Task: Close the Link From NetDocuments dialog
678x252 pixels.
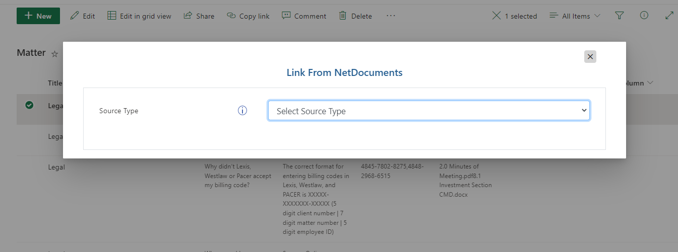Action: (x=590, y=56)
